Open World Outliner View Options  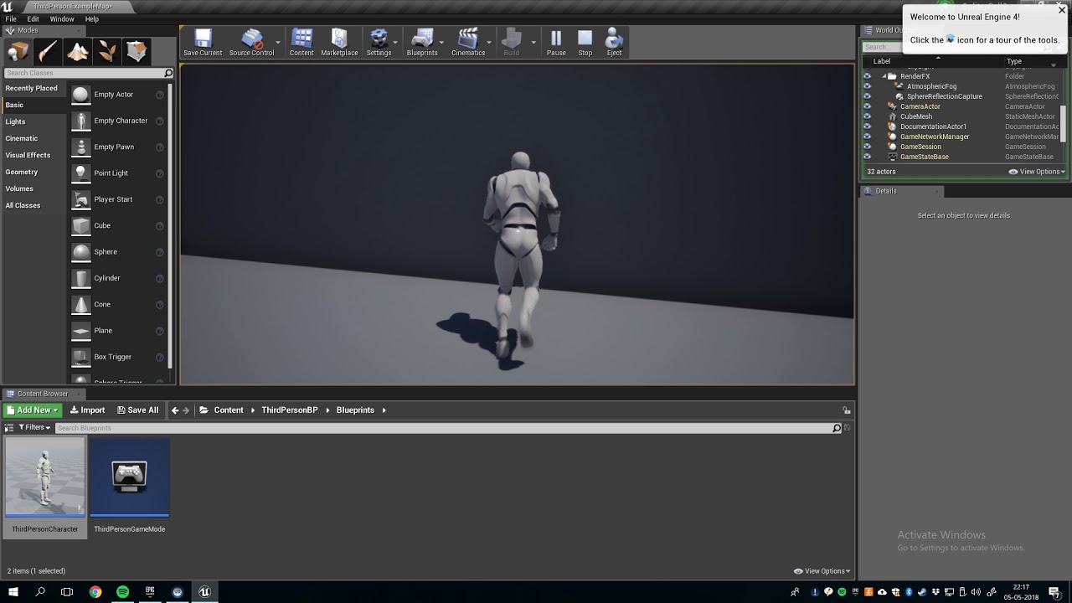(1037, 172)
